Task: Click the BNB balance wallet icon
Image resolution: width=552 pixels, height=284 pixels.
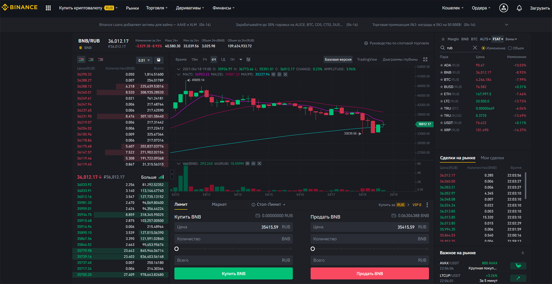Action: (394, 216)
